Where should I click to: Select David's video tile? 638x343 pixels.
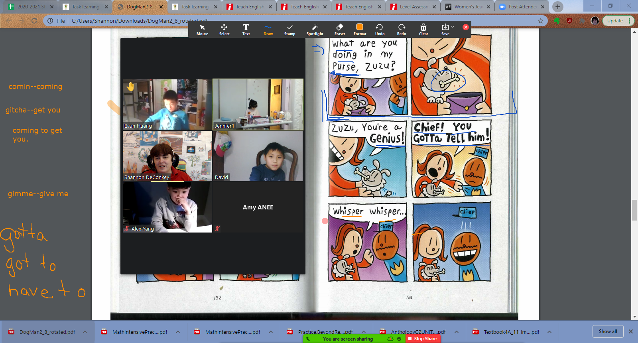258,156
